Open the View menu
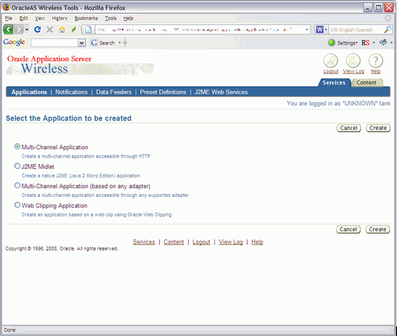The height and width of the screenshot is (336, 397). pyautogui.click(x=40, y=18)
